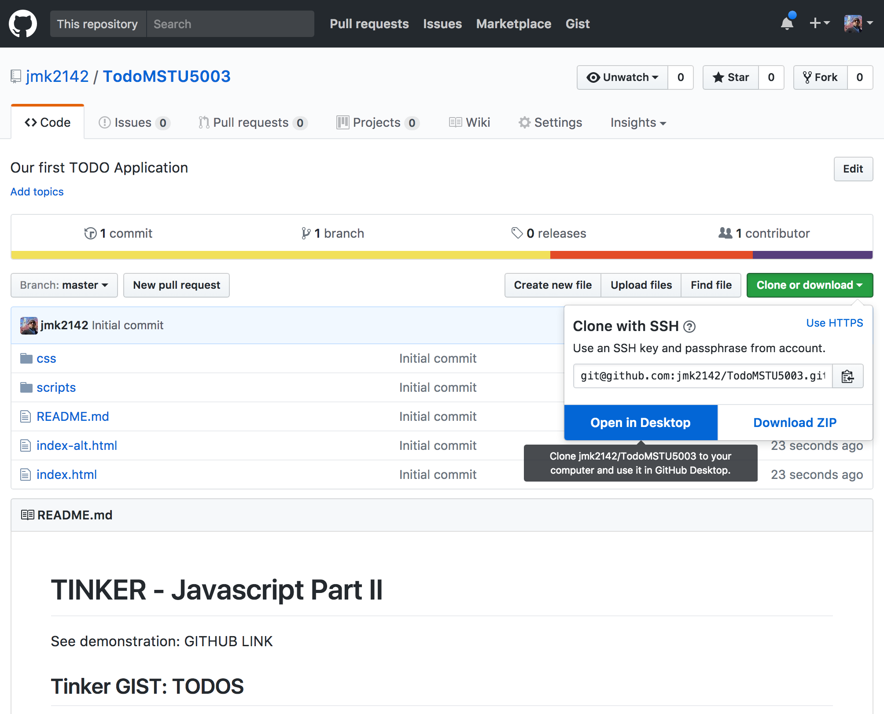
Task: Click the releases tag icon
Action: (517, 233)
